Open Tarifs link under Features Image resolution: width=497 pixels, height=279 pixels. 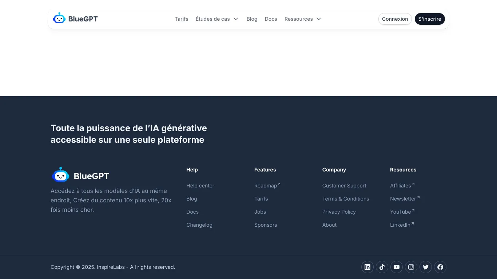[261, 199]
